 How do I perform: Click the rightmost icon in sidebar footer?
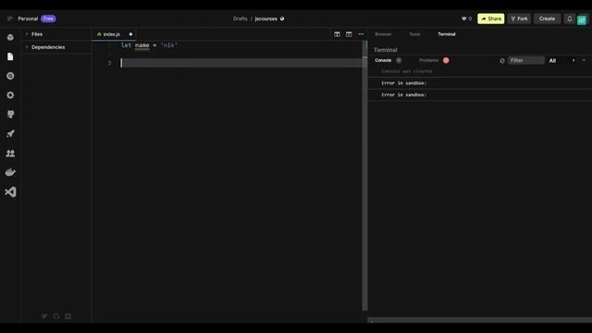[x=68, y=316]
